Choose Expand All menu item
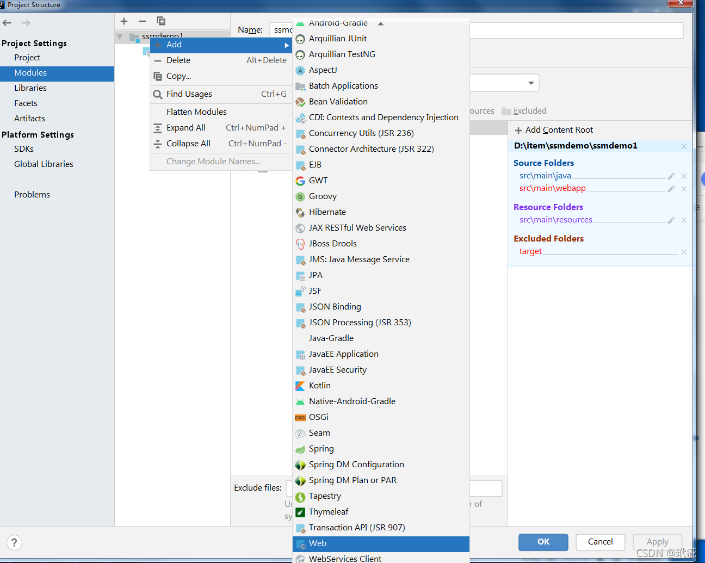The image size is (705, 563). point(221,128)
